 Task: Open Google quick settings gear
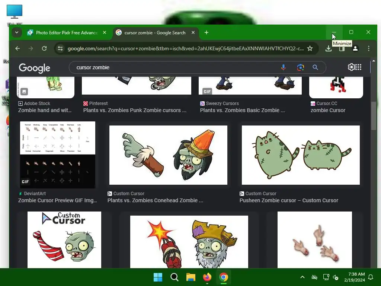point(351,67)
